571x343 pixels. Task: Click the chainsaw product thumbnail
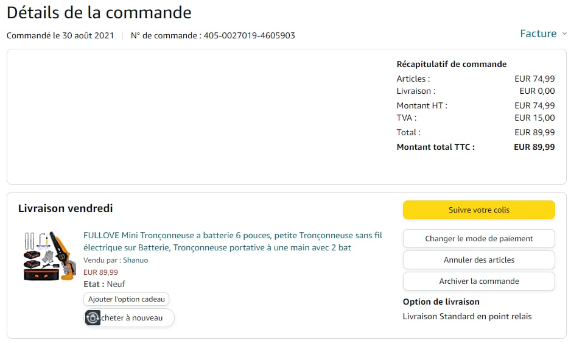pyautogui.click(x=48, y=256)
